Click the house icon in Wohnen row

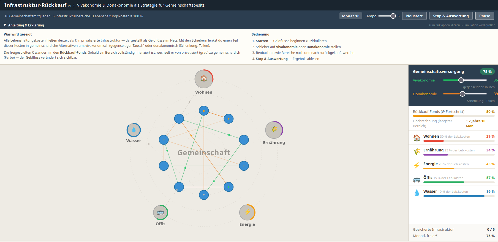coord(417,138)
